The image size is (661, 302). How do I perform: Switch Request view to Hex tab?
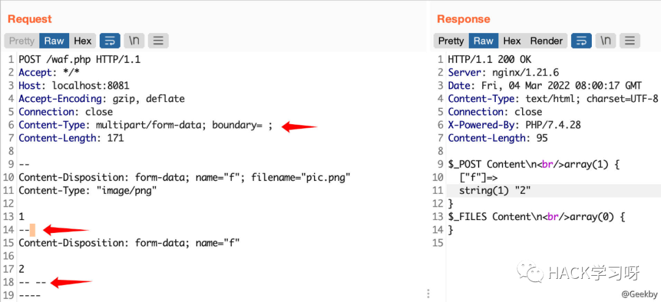tap(83, 41)
